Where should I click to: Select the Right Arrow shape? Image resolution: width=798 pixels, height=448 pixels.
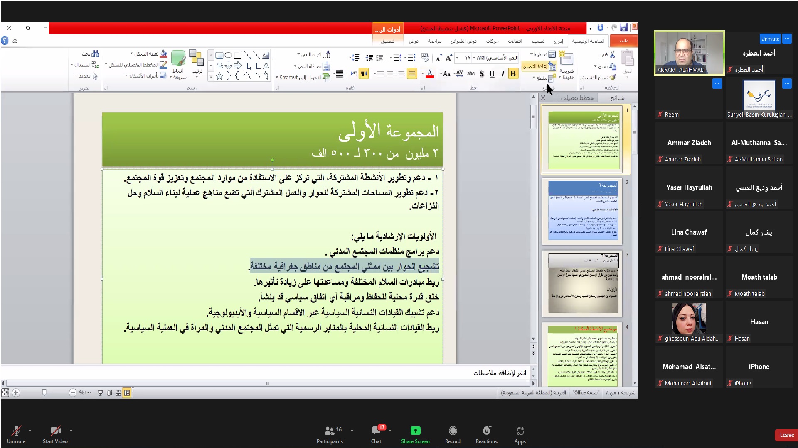tap(238, 66)
